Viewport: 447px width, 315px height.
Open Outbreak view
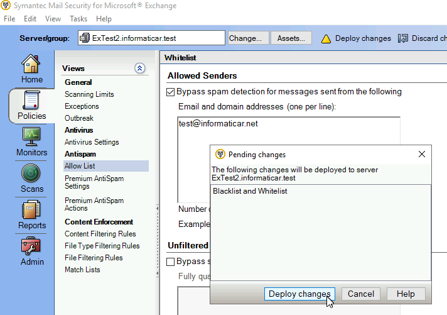(x=79, y=118)
